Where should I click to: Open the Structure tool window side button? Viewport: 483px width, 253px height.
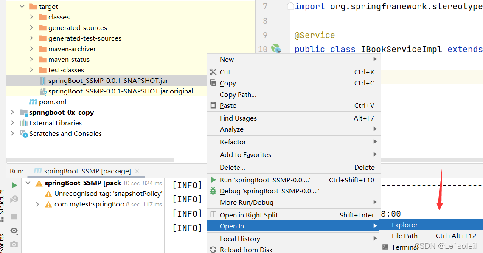(2, 201)
